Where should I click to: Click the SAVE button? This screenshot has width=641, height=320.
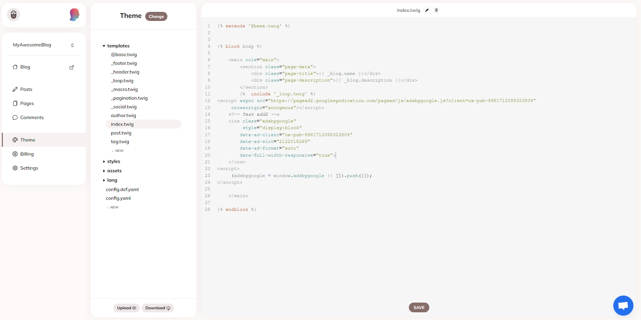coord(419,308)
